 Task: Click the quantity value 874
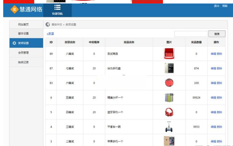coord(196,68)
